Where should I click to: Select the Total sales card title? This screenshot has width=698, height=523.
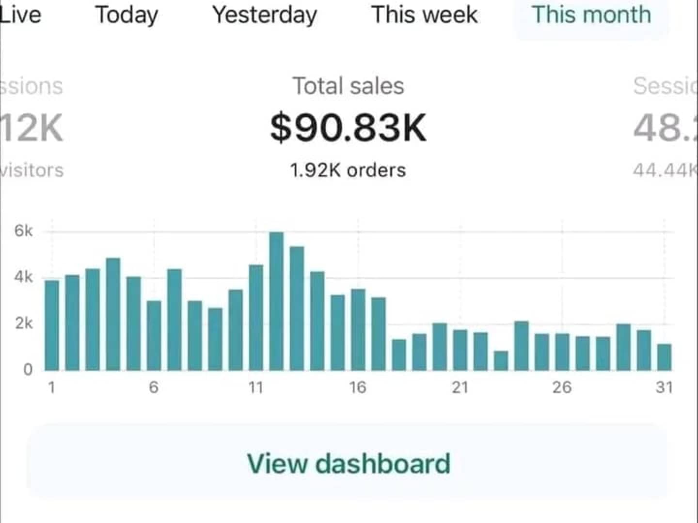[348, 86]
